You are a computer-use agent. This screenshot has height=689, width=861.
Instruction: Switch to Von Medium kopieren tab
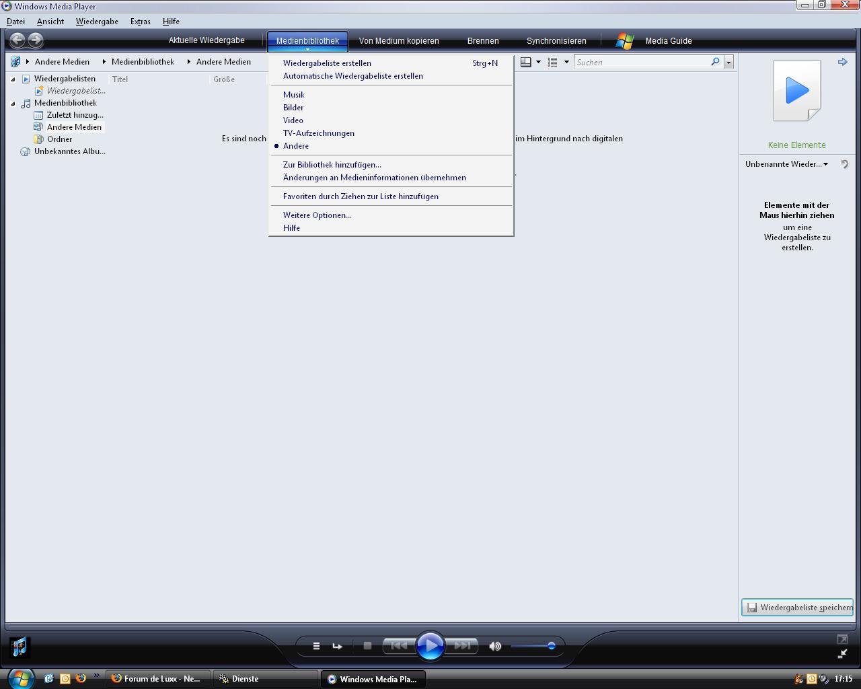(399, 41)
